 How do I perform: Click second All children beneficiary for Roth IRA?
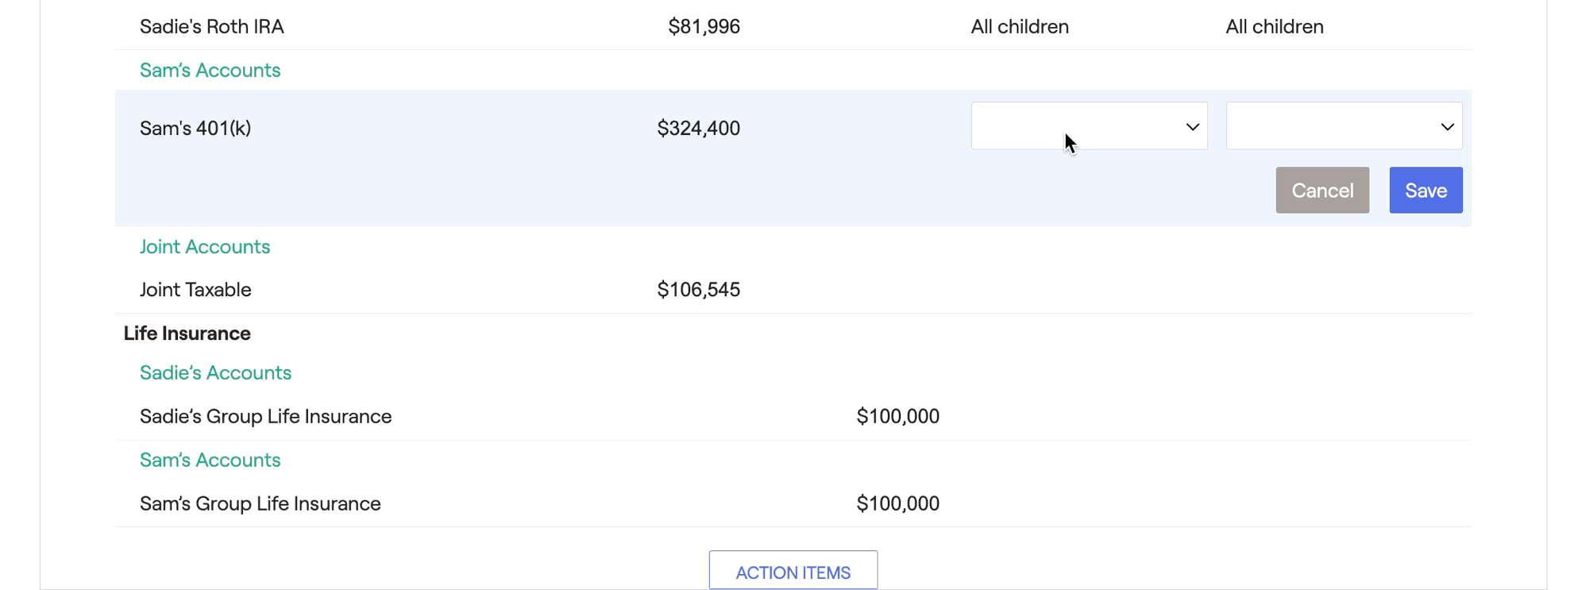click(1274, 26)
